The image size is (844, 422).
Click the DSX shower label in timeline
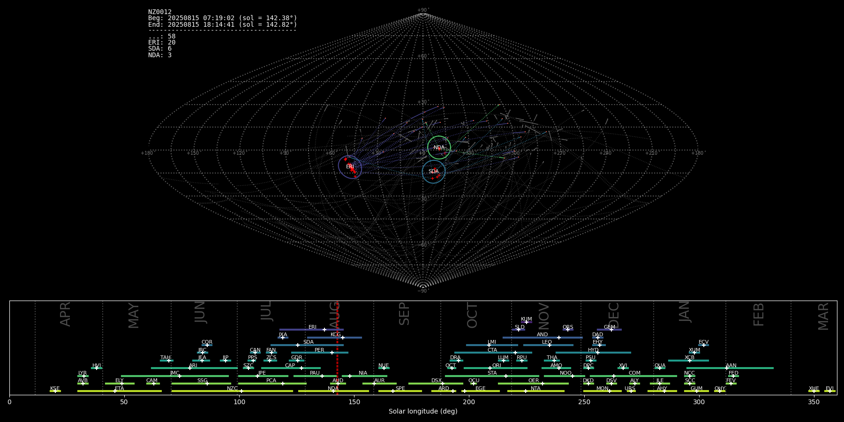coord(437,381)
